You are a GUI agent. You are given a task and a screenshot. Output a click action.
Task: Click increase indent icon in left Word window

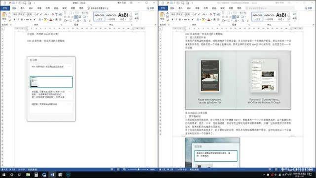pyautogui.click(x=87, y=13)
